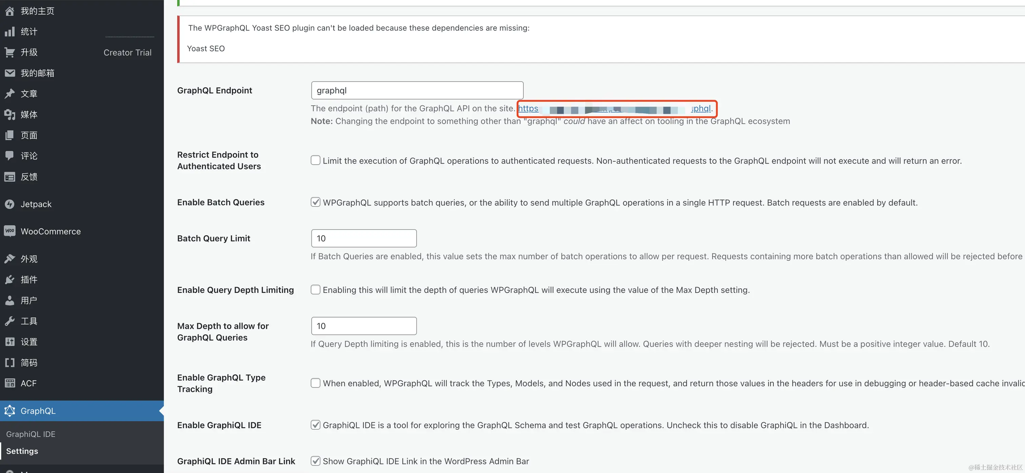Turn on GraphQL Type Tracking checkbox
The width and height of the screenshot is (1025, 473).
click(x=315, y=383)
